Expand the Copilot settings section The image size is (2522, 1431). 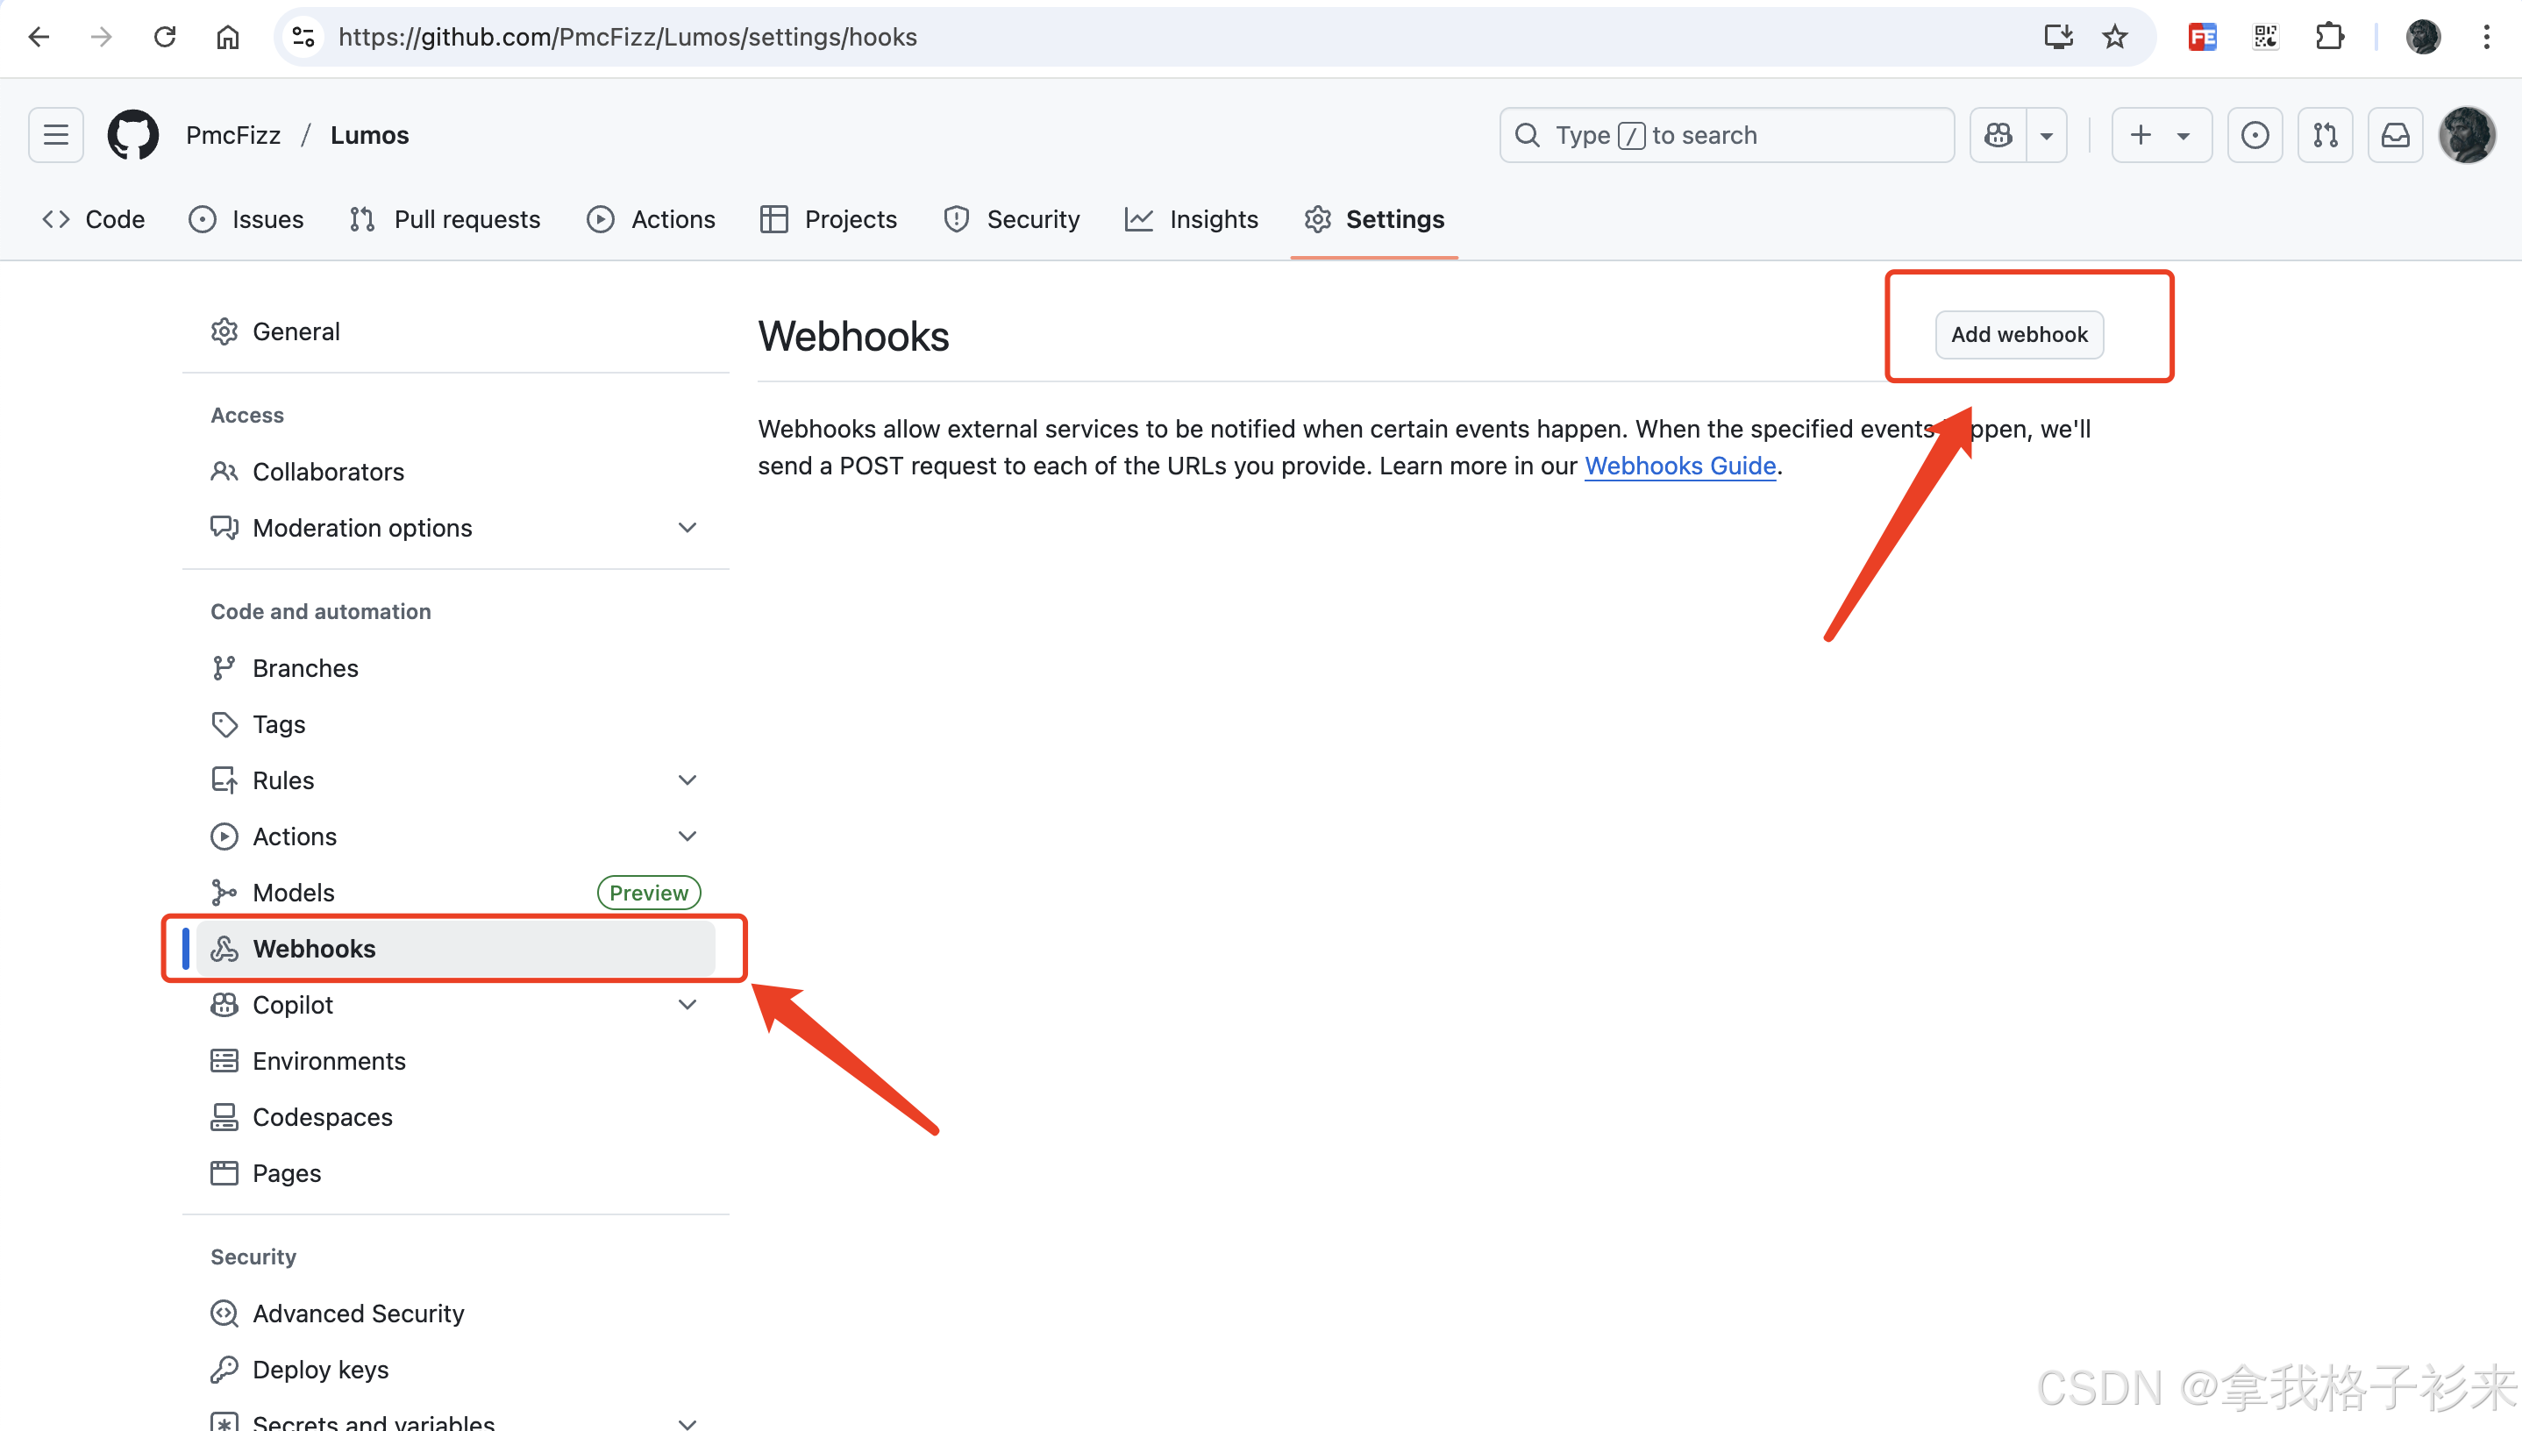[x=687, y=1005]
